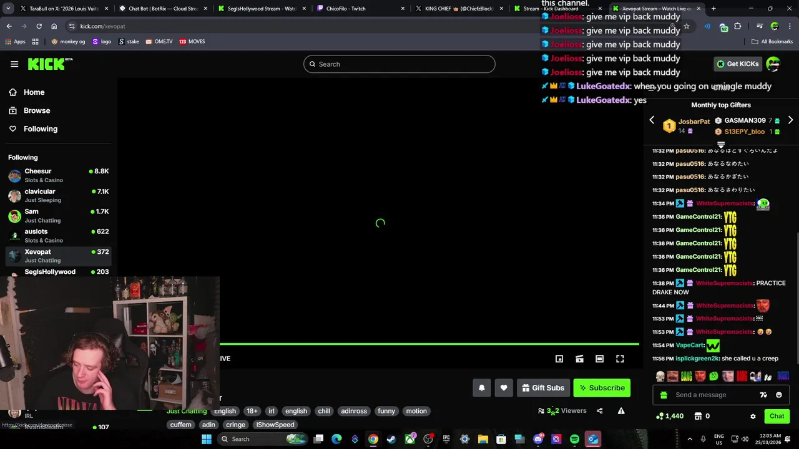Screen dimensions: 799x449
Task: Open Spotify from the taskbar
Action: pos(574,439)
